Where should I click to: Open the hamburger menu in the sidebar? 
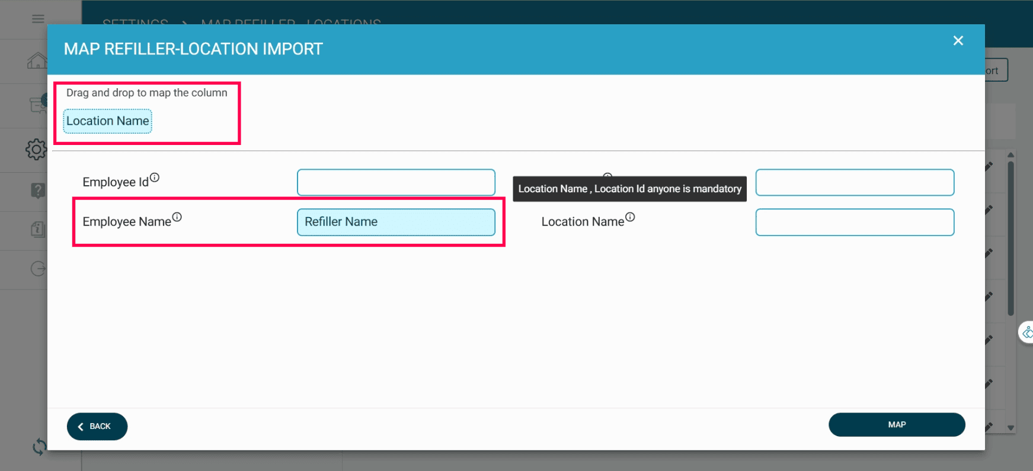pyautogui.click(x=38, y=19)
